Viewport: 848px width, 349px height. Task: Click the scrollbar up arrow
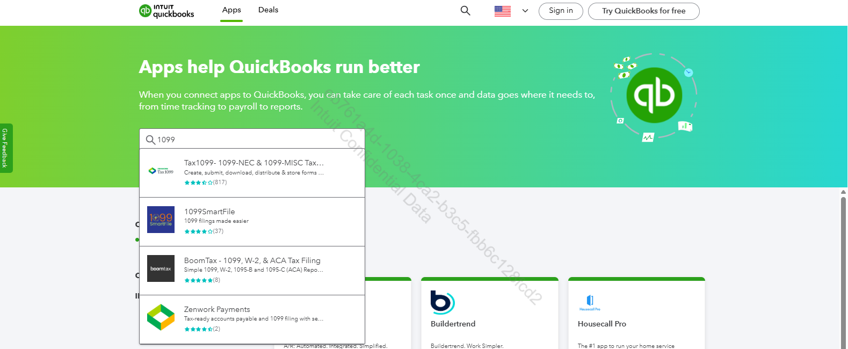tap(843, 192)
